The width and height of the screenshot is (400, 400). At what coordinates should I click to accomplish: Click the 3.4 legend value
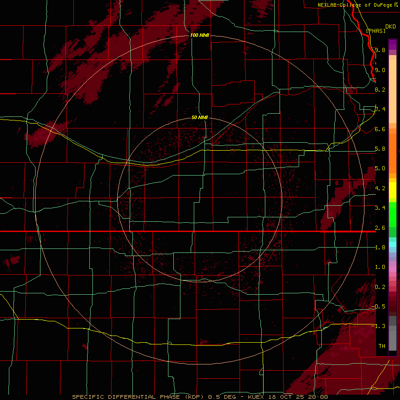tap(380, 208)
